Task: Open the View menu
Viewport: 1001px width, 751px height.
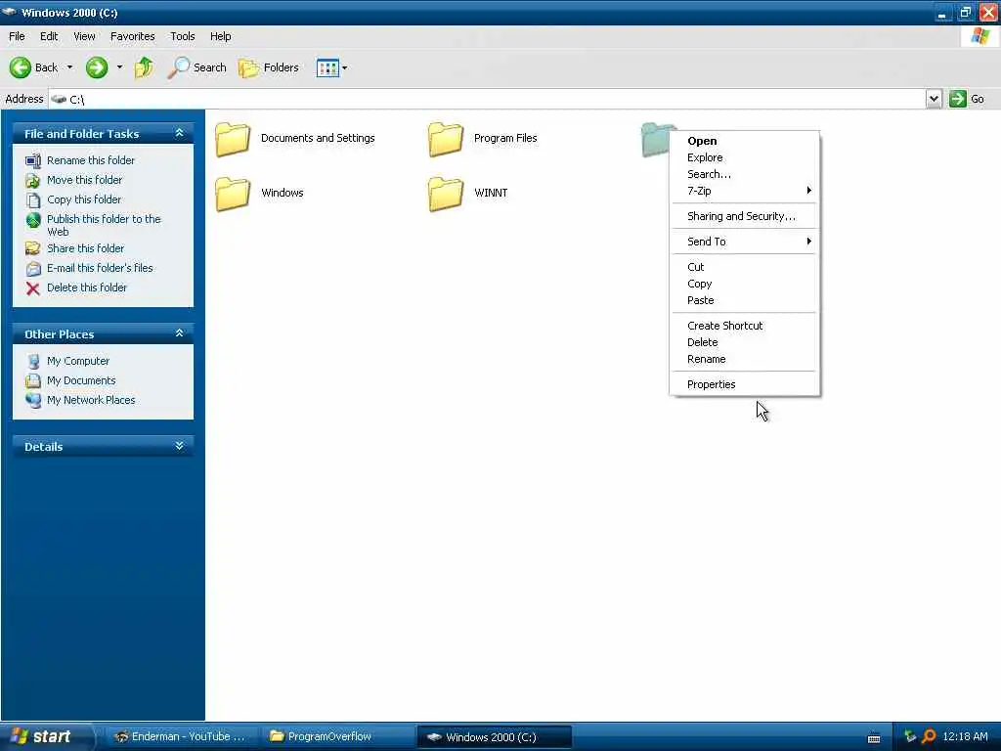Action: coord(84,36)
